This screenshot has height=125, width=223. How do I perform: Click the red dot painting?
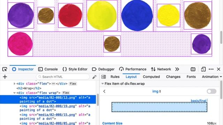70,15
